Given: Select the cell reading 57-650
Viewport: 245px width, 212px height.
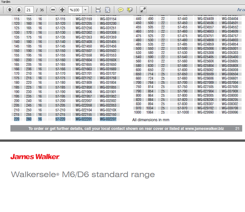Looking at the screenshot, I should [182, 74].
